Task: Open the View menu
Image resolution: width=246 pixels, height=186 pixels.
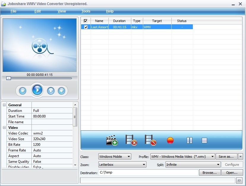Action: coord(61,11)
